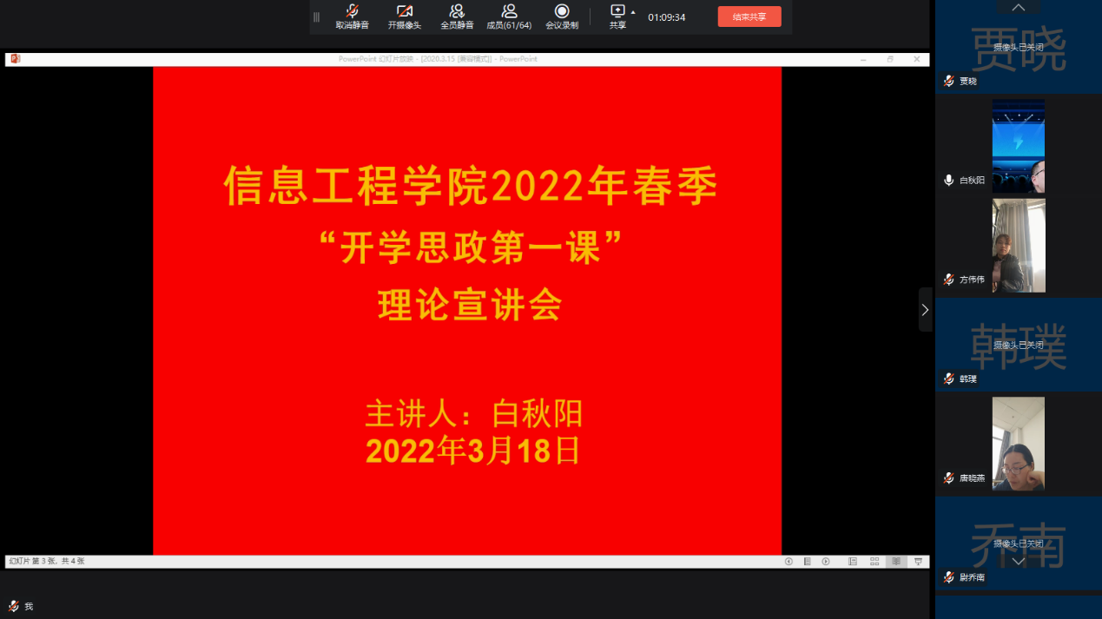Switch to PowerPoint normal view
Viewport: 1102px width, 619px height.
tap(853, 562)
